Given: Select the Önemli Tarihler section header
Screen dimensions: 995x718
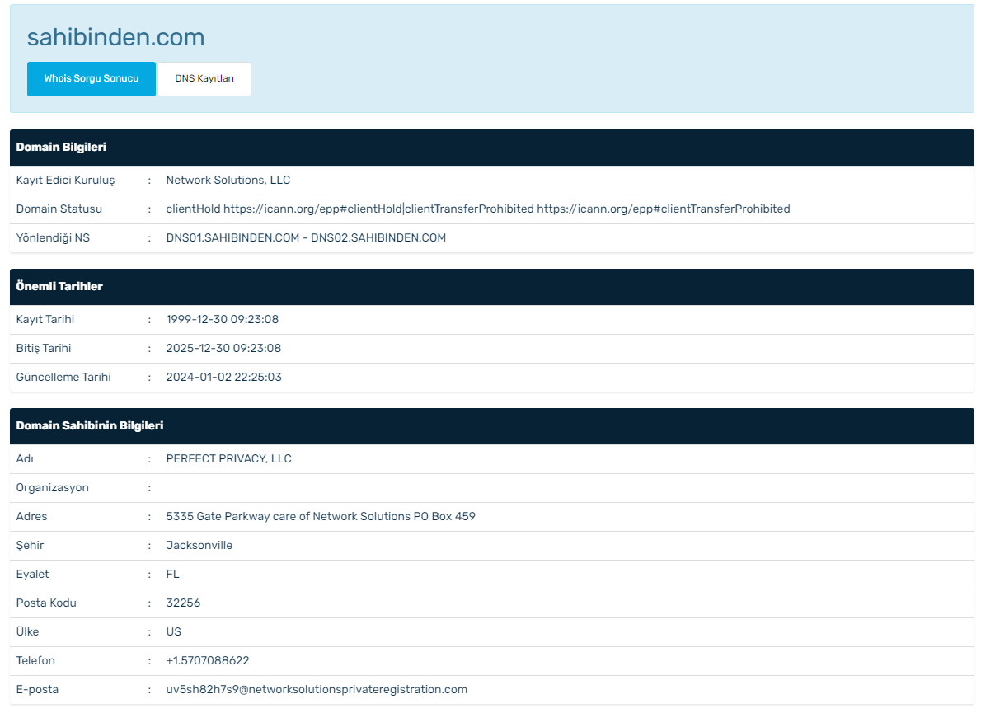Looking at the screenshot, I should click(492, 287).
